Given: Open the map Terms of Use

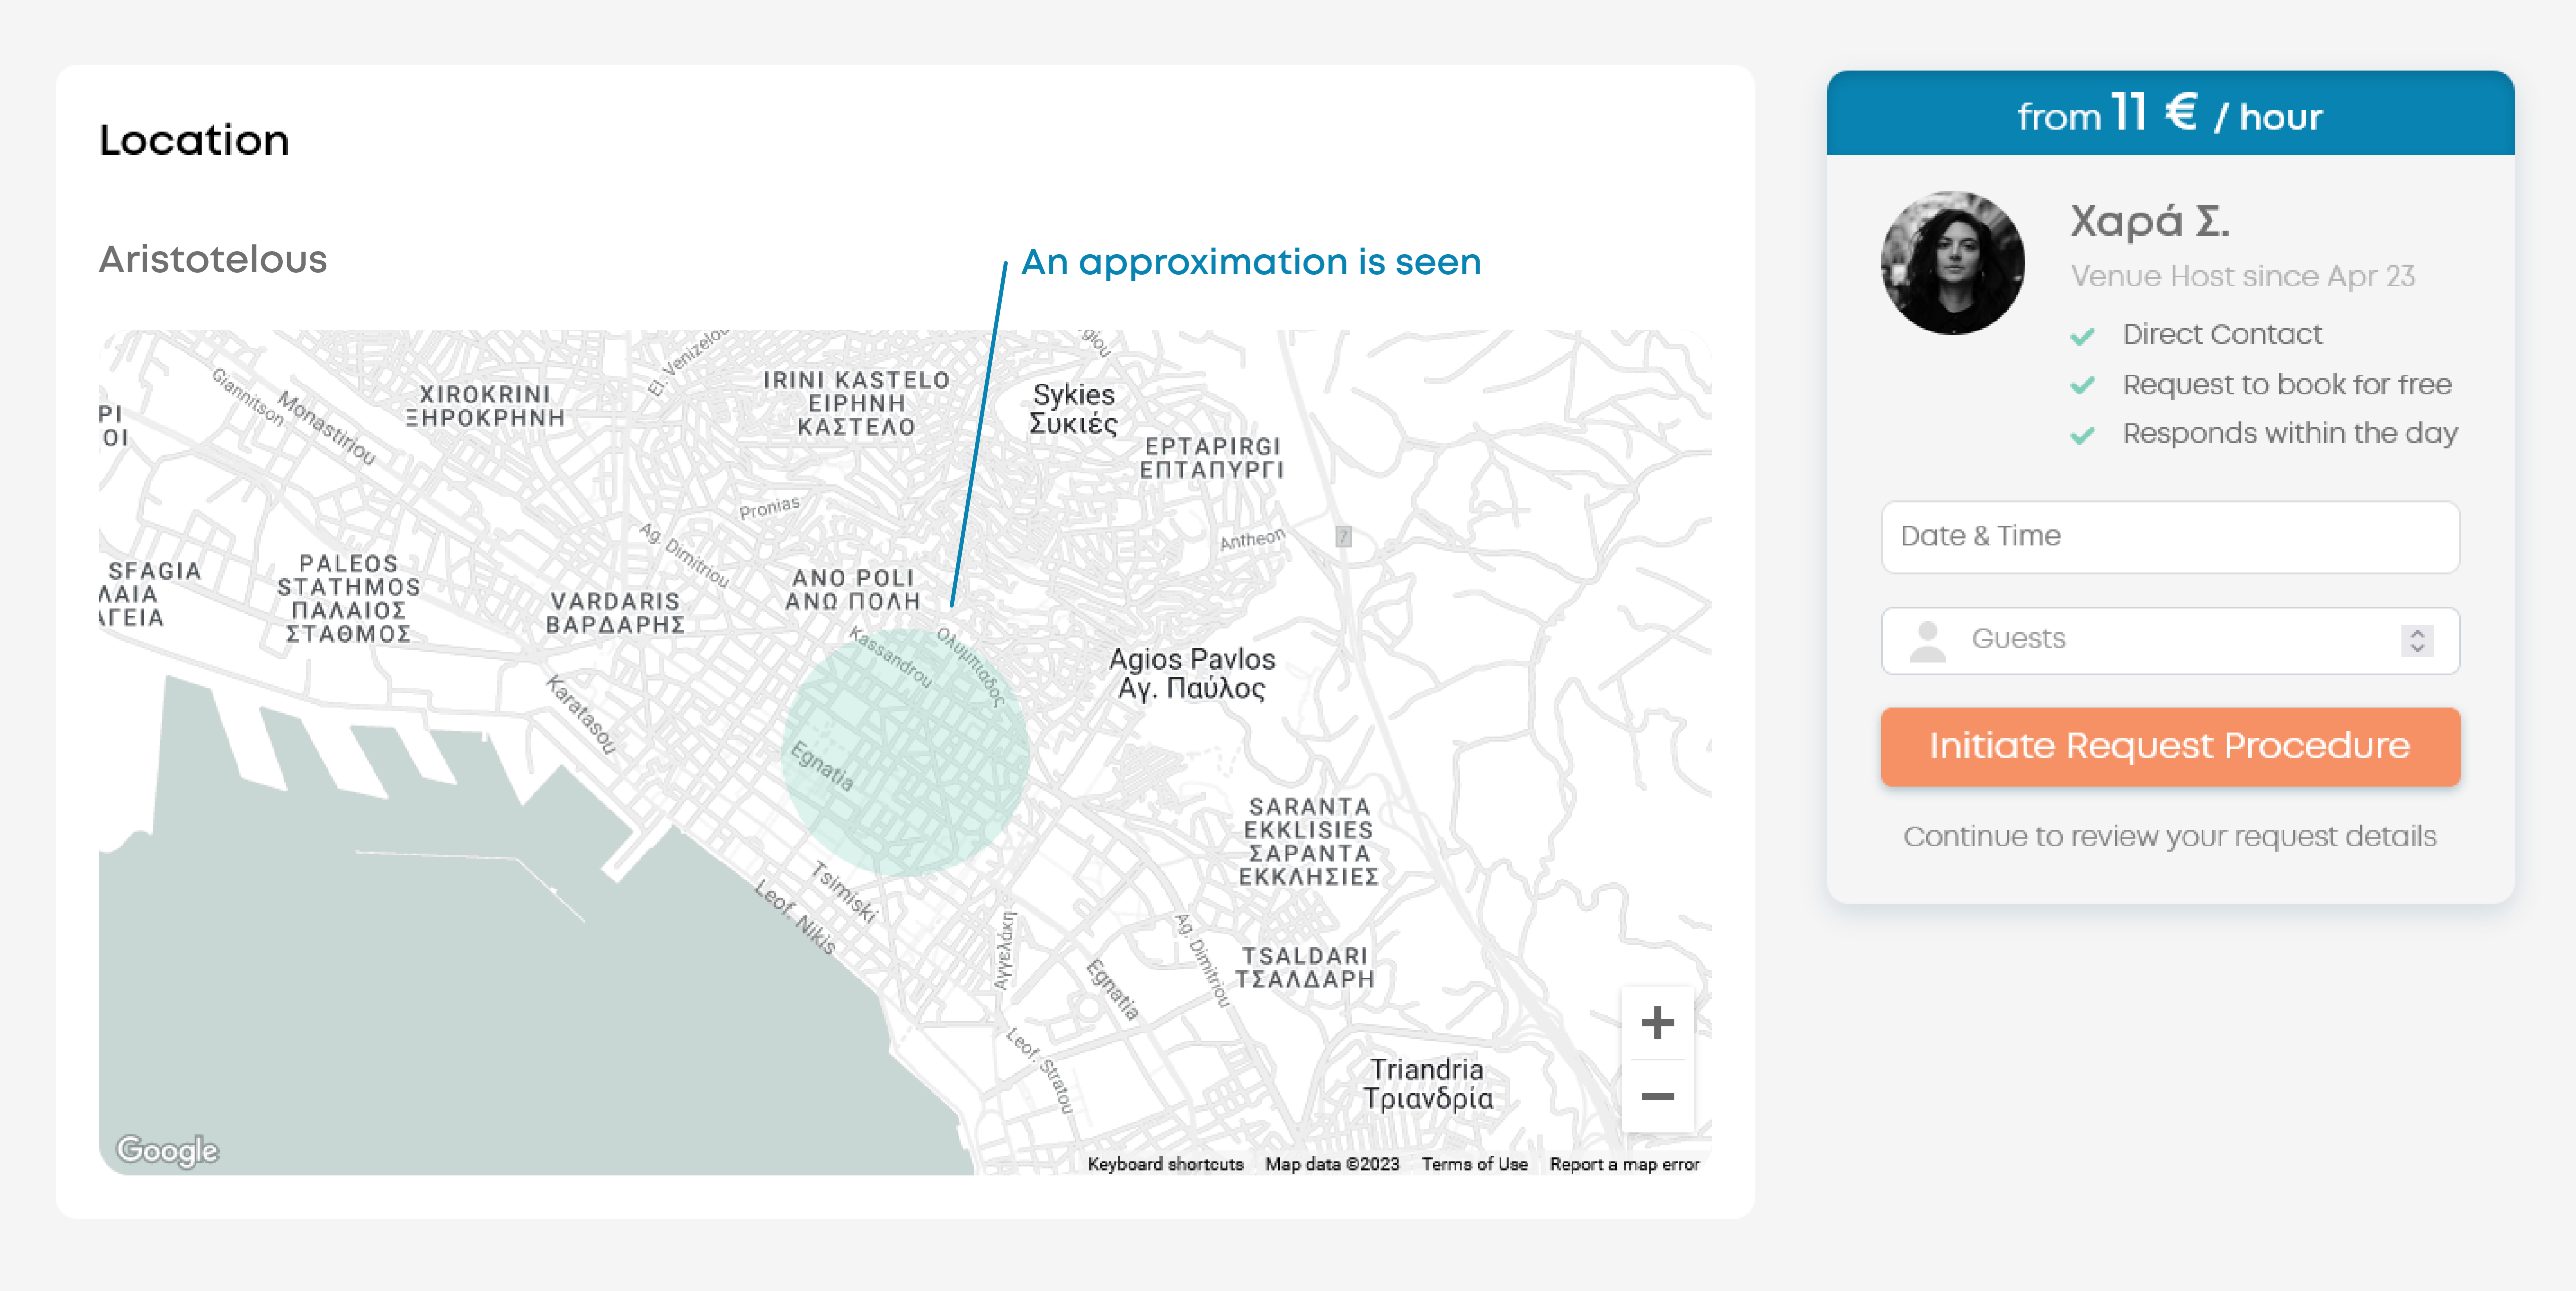Looking at the screenshot, I should coord(1474,1164).
